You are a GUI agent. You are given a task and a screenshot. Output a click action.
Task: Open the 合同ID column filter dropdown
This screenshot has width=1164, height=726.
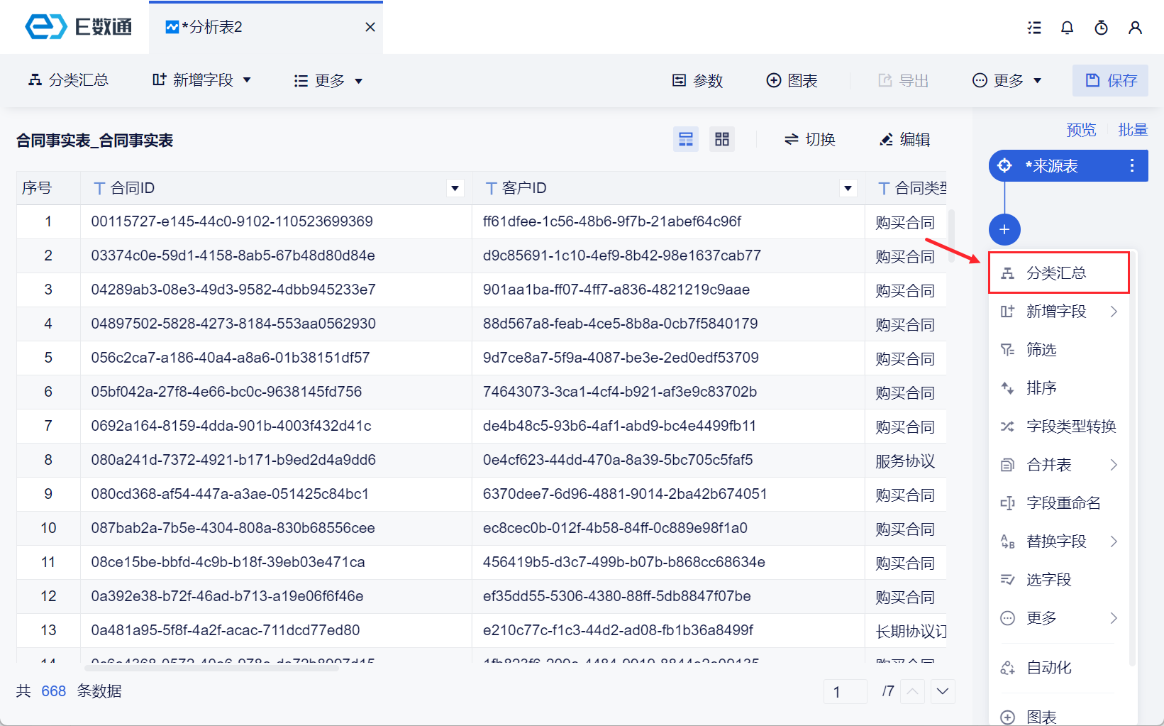click(x=455, y=188)
